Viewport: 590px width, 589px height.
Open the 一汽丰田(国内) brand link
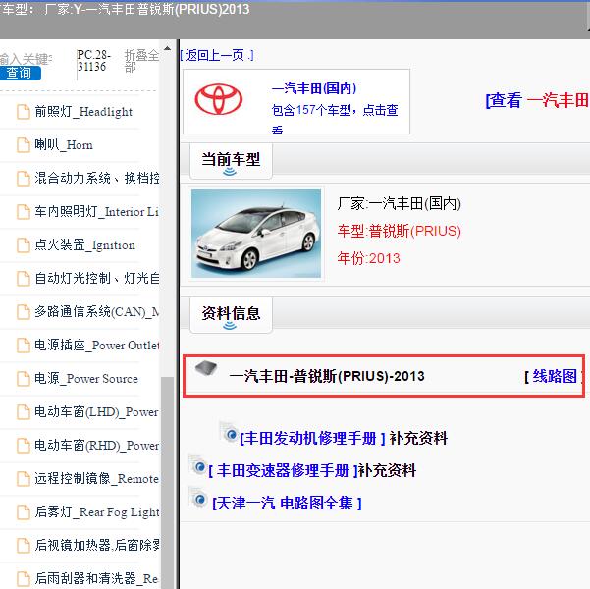(x=314, y=88)
